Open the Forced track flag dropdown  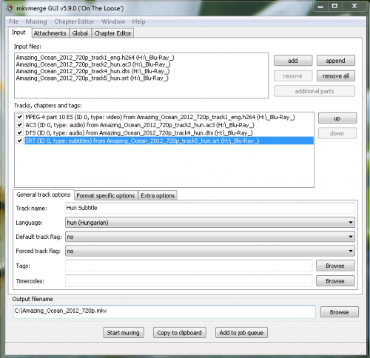[210, 251]
